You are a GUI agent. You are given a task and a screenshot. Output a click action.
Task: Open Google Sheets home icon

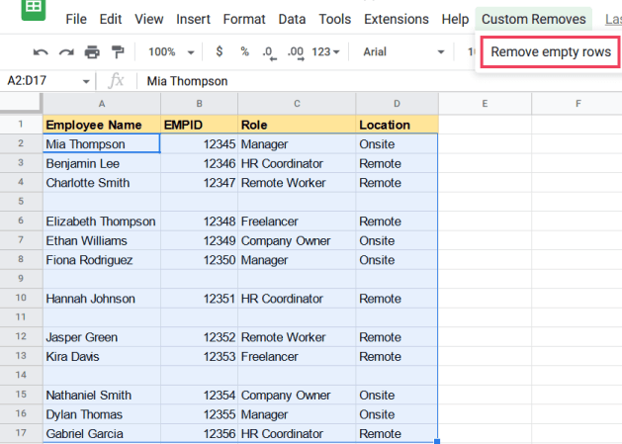pos(34,9)
